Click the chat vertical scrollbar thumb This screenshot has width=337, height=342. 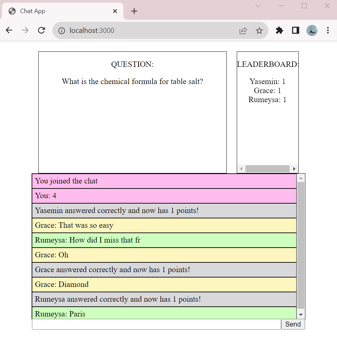[x=301, y=245]
